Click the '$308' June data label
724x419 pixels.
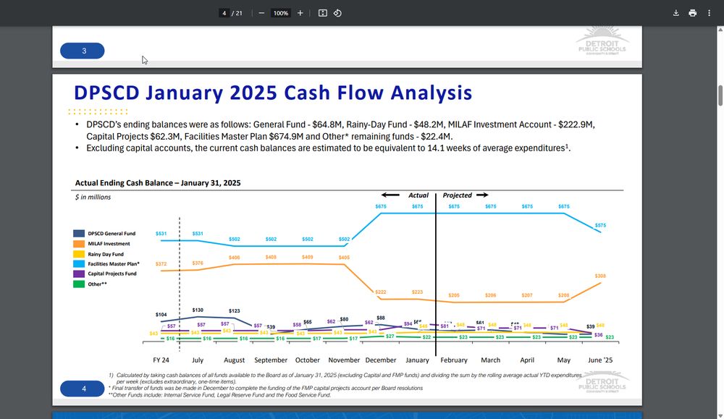(600, 276)
